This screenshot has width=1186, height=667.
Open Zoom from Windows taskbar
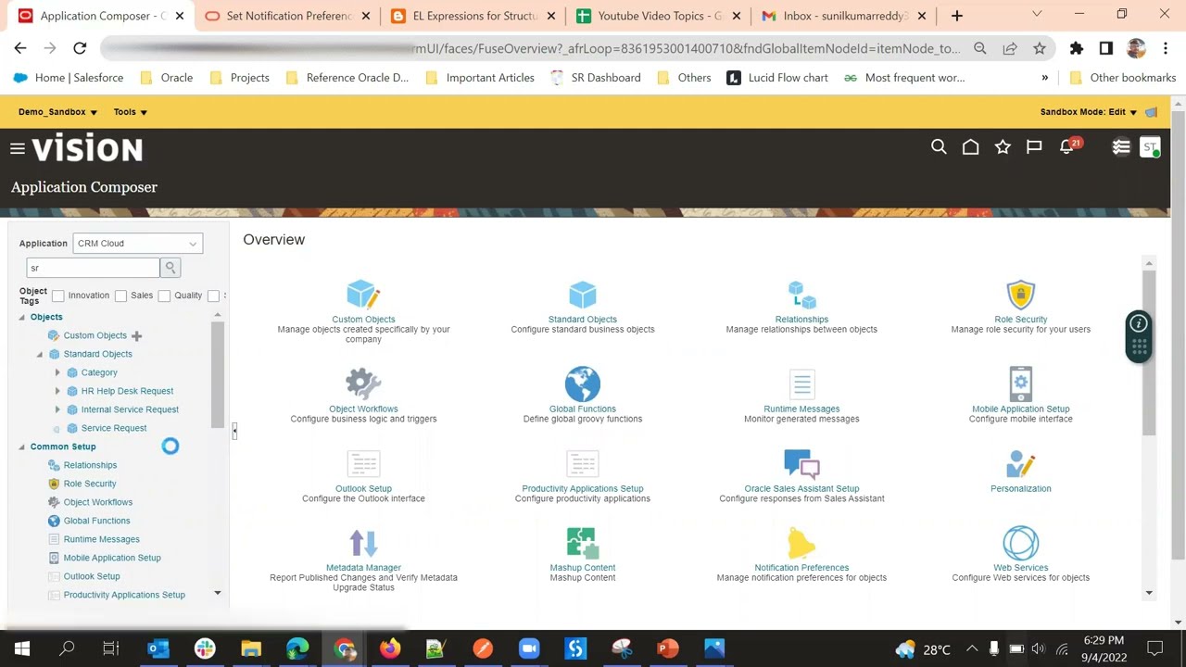coord(529,648)
